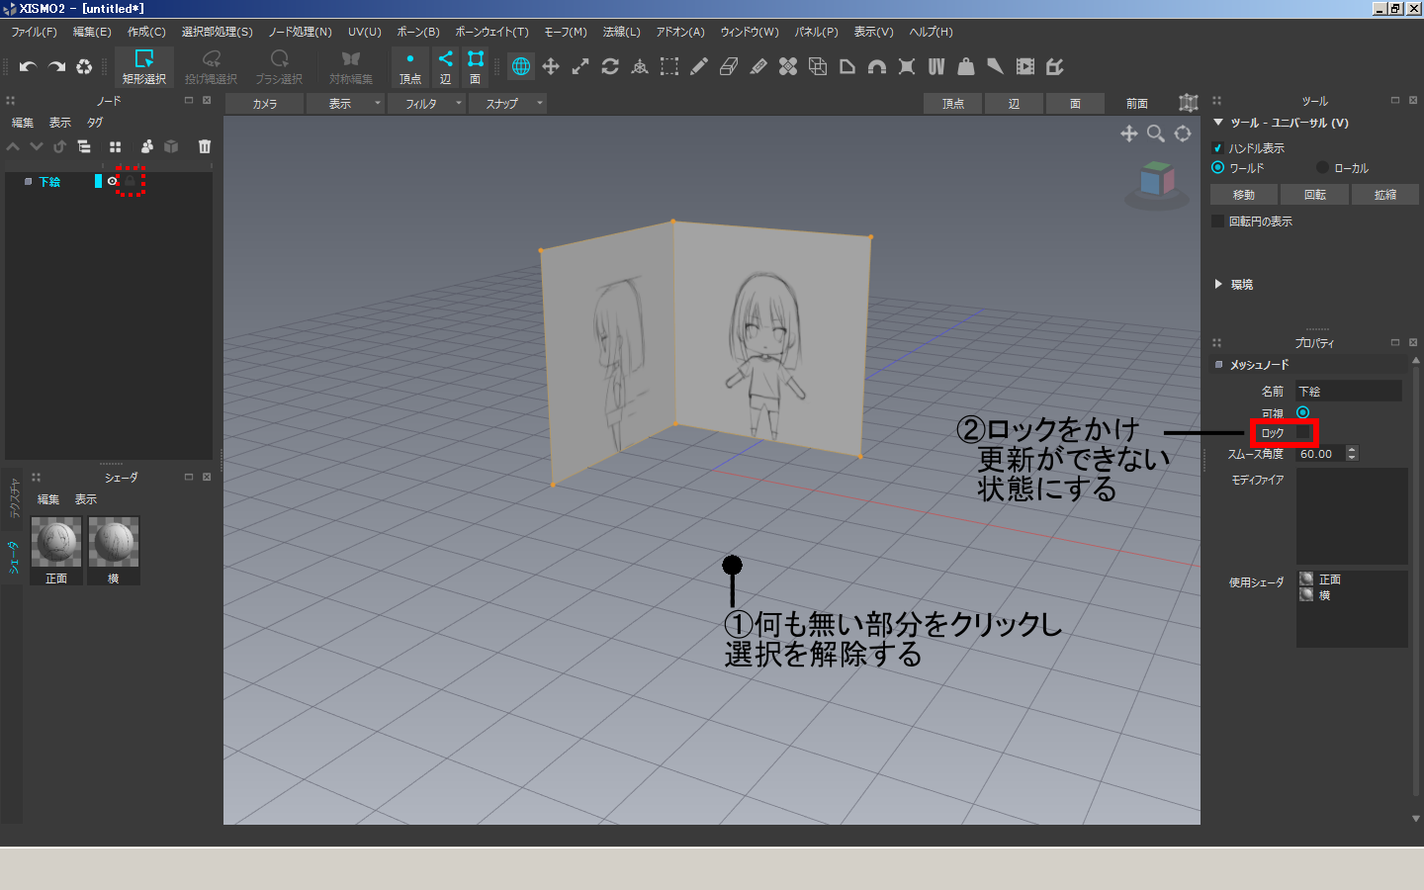Open the 作成(C) menu
Viewport: 1424px width, 890px height.
click(x=146, y=32)
